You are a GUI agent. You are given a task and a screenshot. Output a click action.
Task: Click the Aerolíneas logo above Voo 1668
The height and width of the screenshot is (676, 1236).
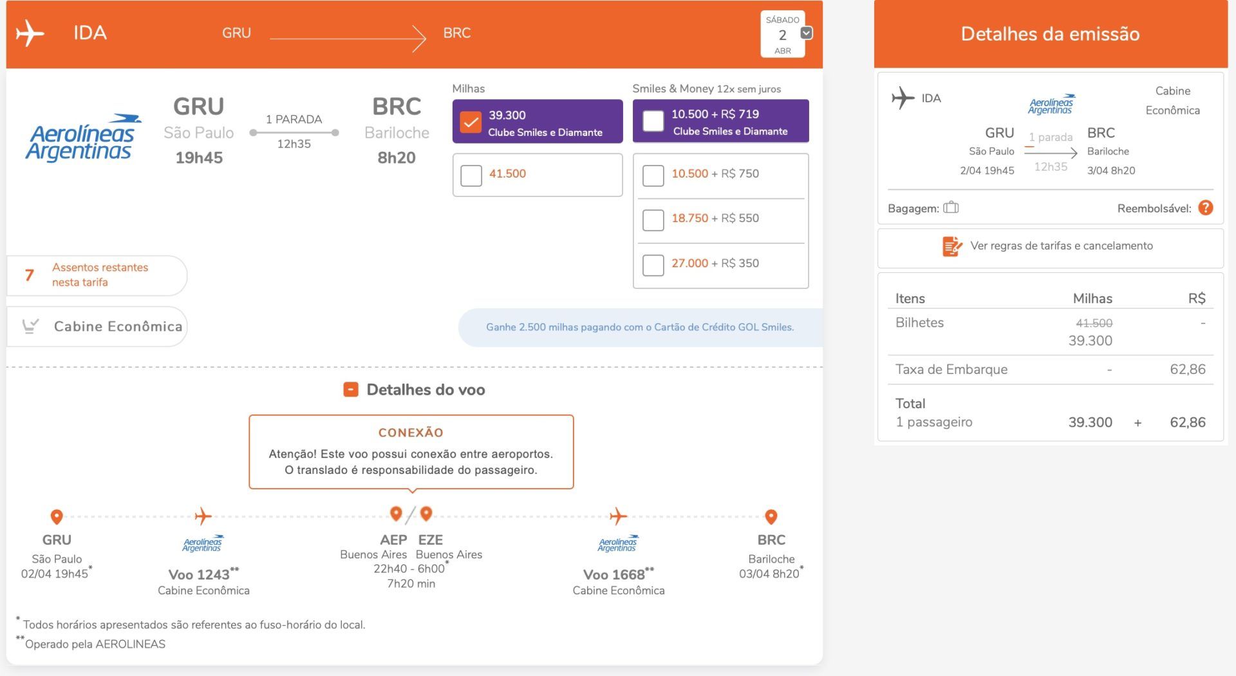click(617, 543)
